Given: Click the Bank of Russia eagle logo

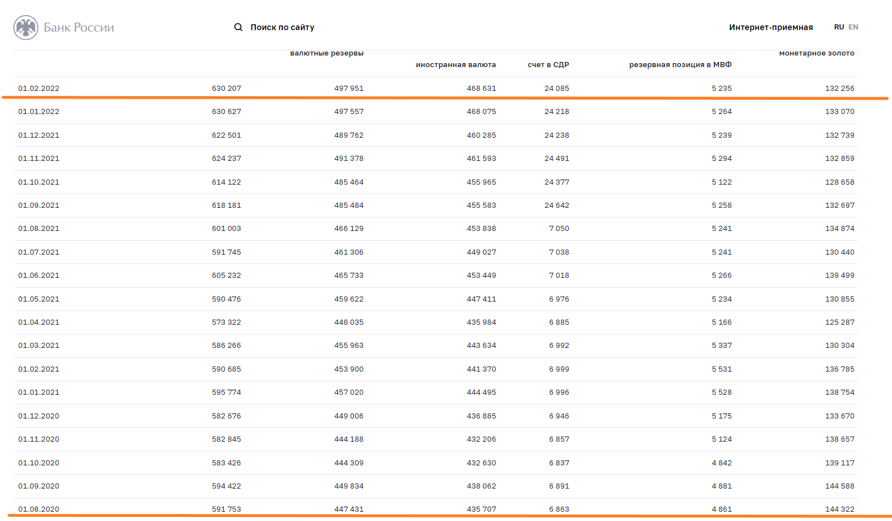Looking at the screenshot, I should coord(25,27).
